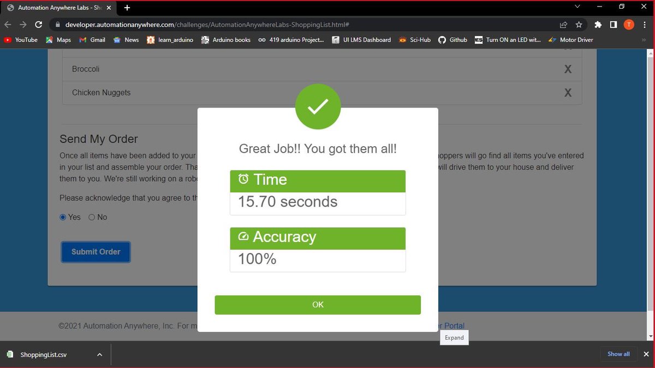Image resolution: width=655 pixels, height=368 pixels.
Task: Go forward in browser history
Action: click(x=23, y=25)
